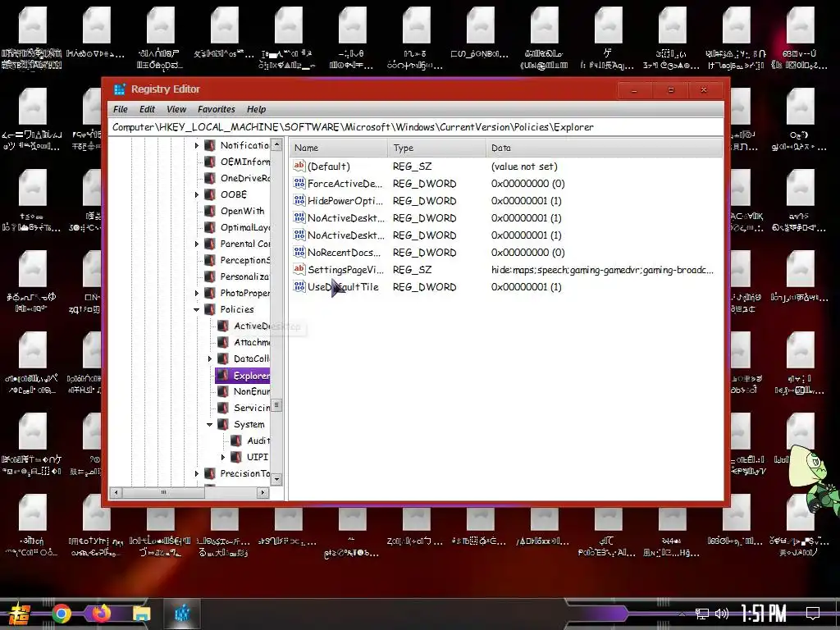Click the REG_SZ type of (Default)
This screenshot has height=630, width=840.
pyautogui.click(x=412, y=166)
